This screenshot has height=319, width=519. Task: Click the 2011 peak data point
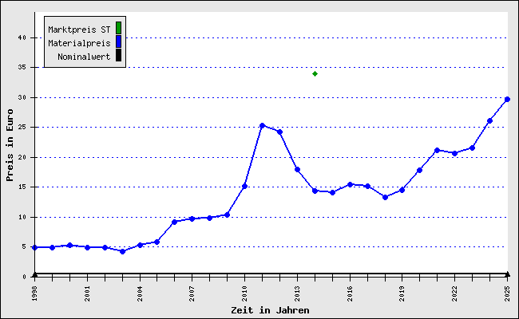tap(262, 126)
